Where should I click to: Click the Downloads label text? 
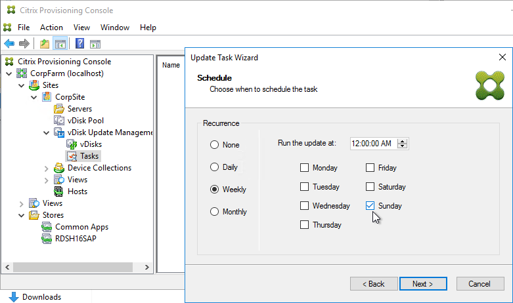tap(41, 297)
